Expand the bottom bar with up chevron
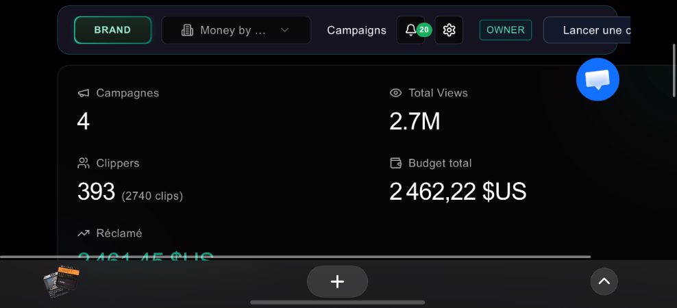 tap(604, 281)
